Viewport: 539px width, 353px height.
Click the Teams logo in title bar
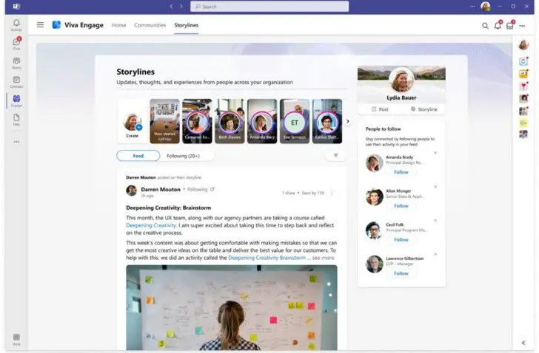(x=16, y=6)
